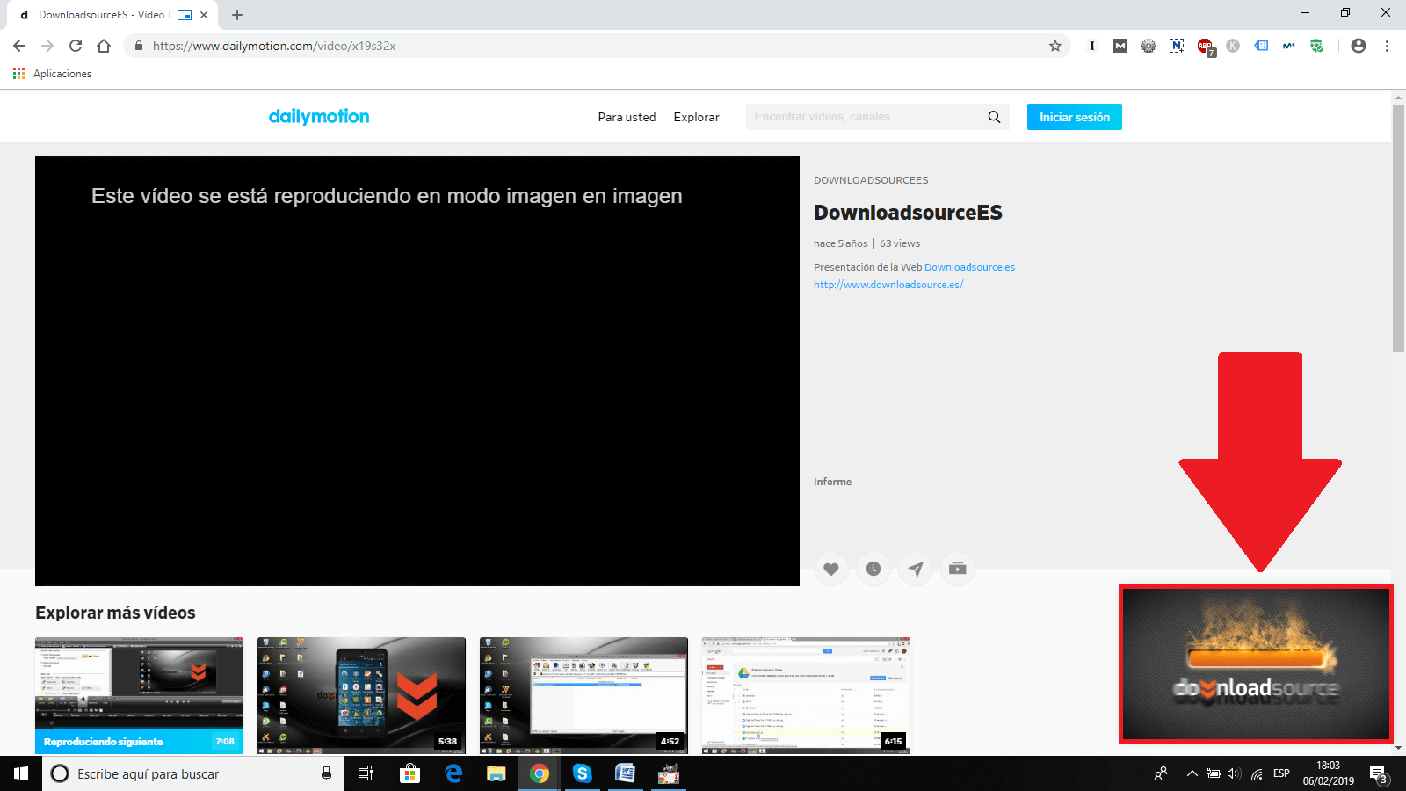Open http://www.downloadsource.es/ link

tap(888, 285)
